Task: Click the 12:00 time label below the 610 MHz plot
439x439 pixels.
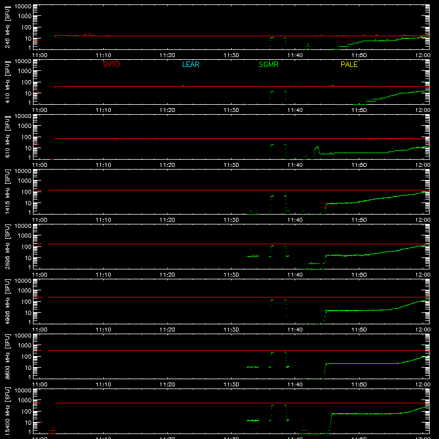Action: [423, 165]
